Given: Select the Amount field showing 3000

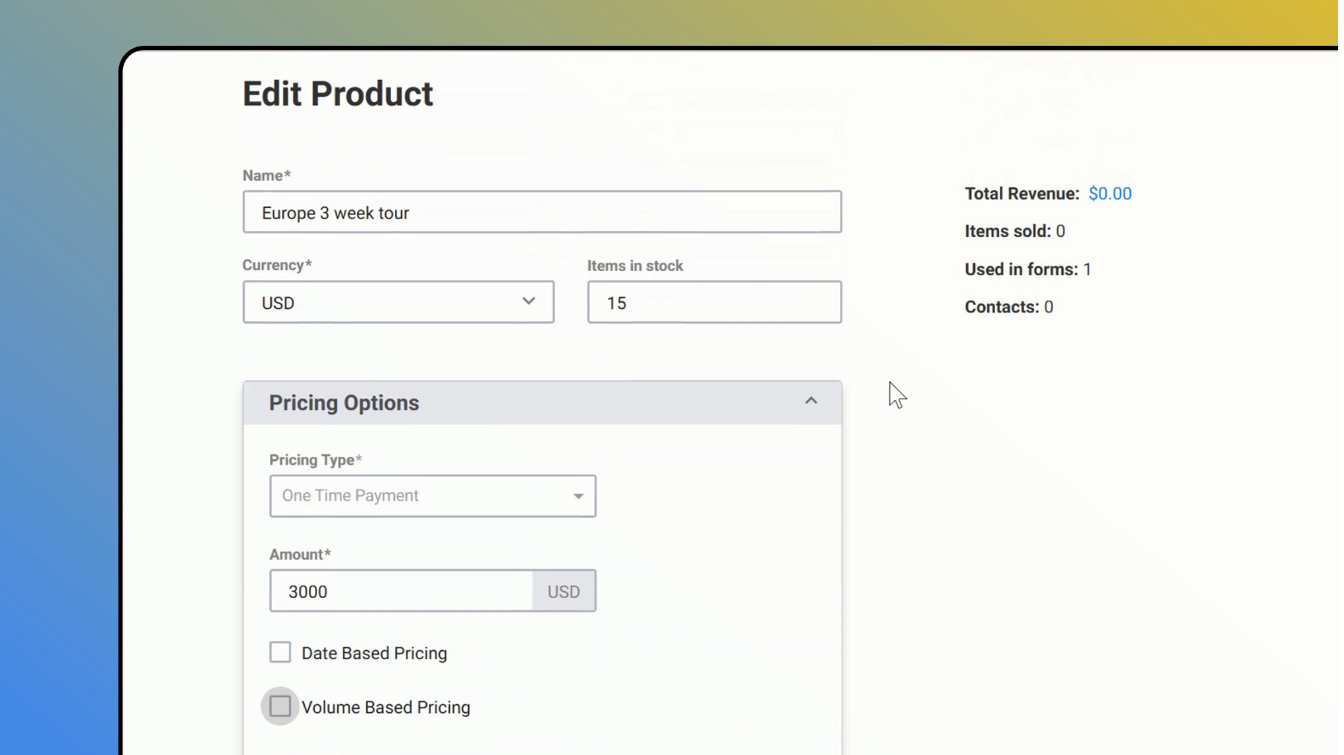Looking at the screenshot, I should coord(401,591).
